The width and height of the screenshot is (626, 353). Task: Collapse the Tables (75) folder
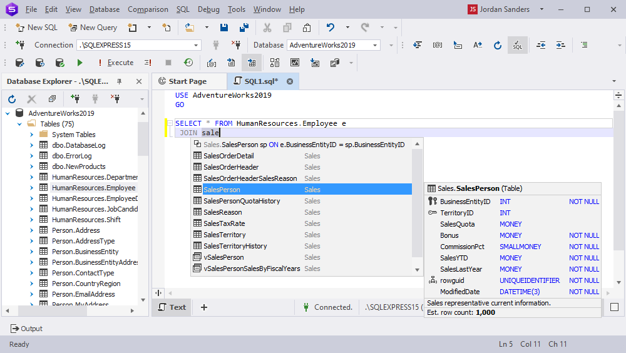[19, 124]
